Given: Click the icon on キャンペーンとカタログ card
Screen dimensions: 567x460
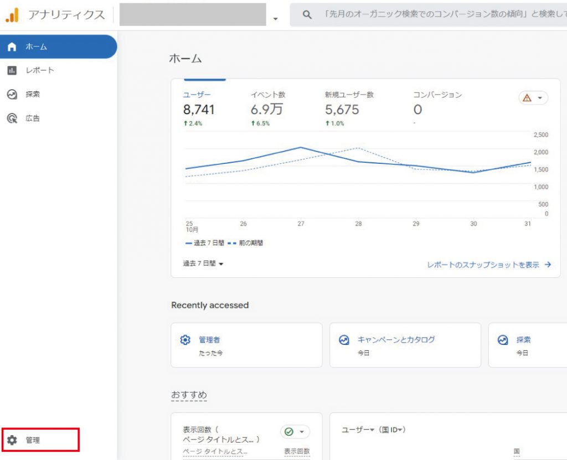Looking at the screenshot, I should coord(344,340).
